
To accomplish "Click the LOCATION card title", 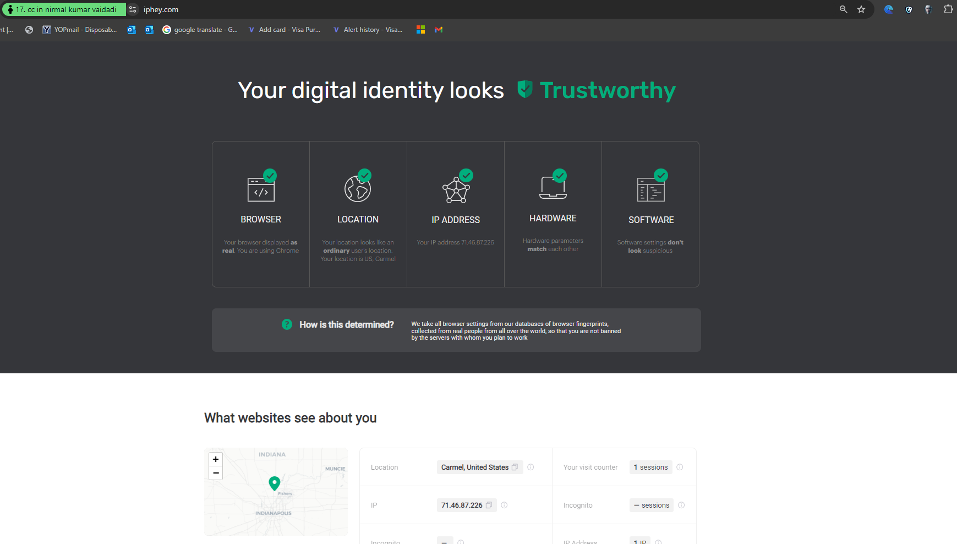I will [358, 219].
